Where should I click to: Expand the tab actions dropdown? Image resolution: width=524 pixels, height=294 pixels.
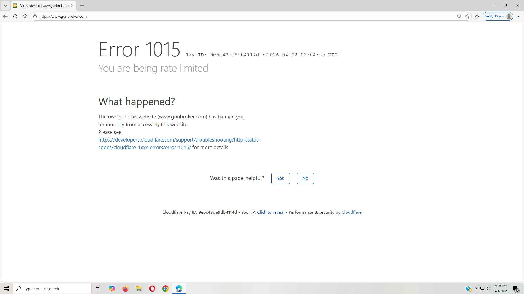[5, 5]
